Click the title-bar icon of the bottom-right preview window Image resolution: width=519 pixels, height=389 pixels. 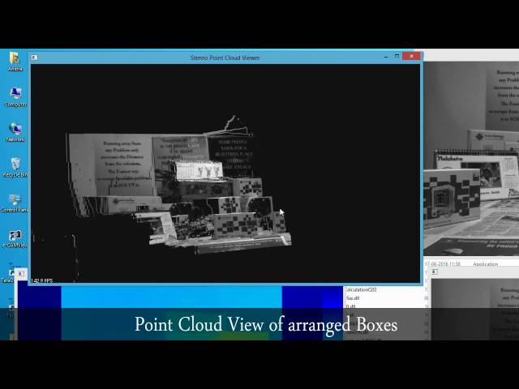click(x=435, y=272)
